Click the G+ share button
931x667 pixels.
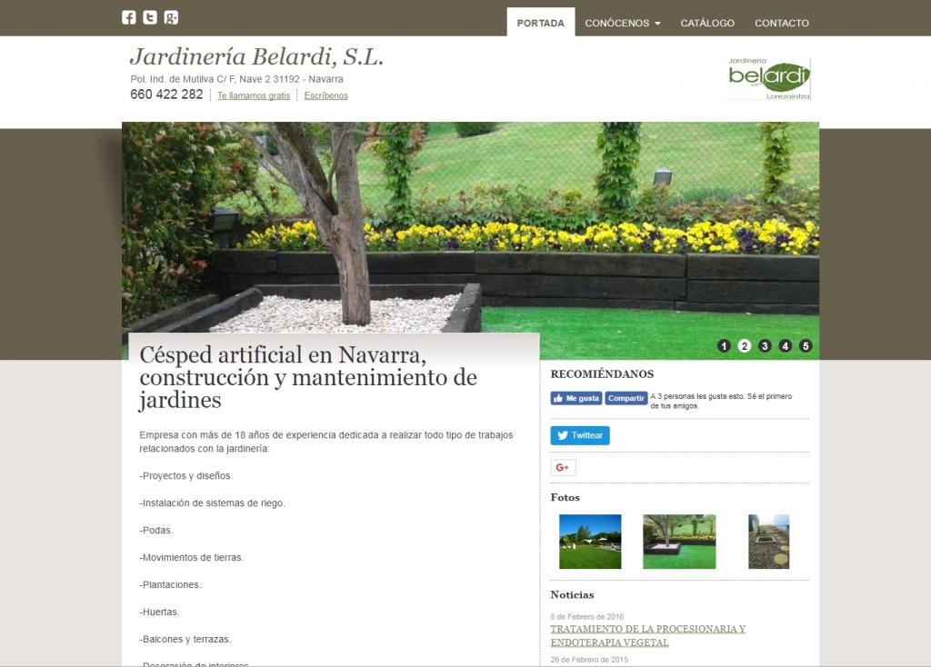[x=563, y=468]
